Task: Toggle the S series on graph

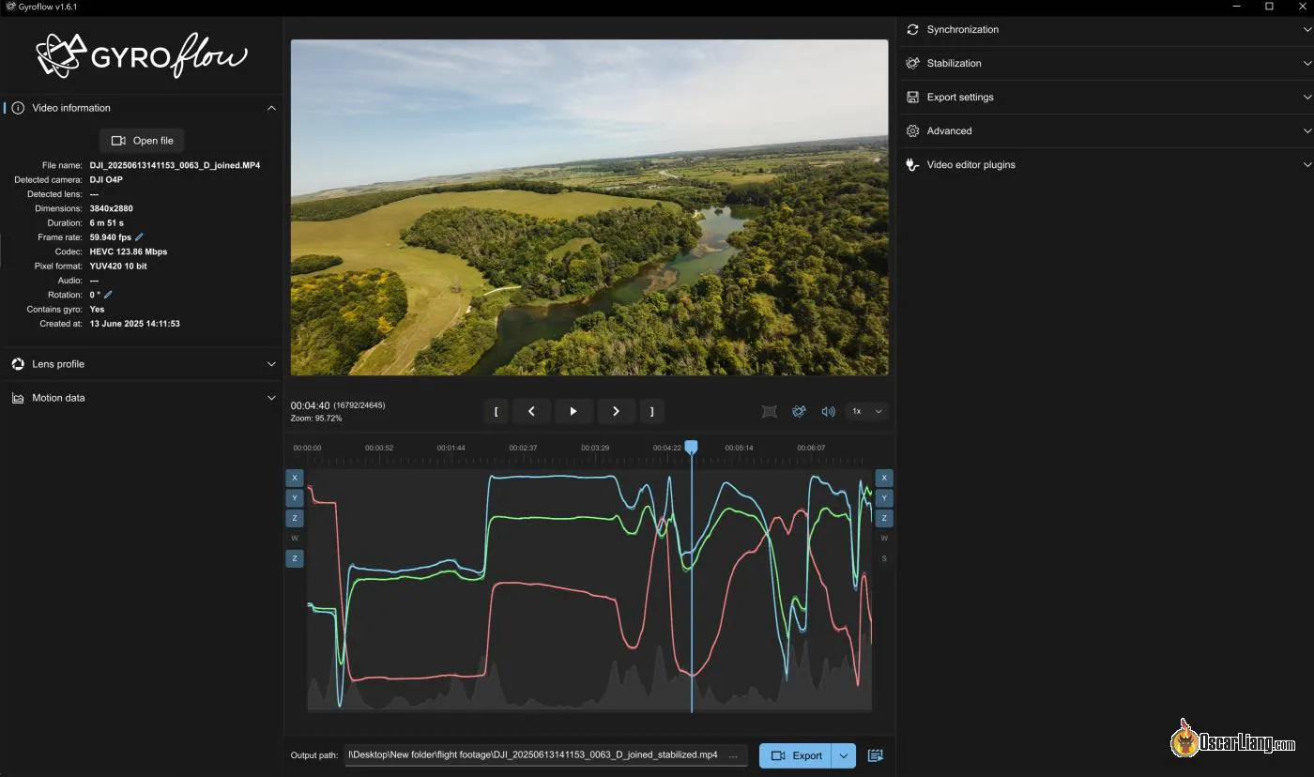Action: click(884, 558)
